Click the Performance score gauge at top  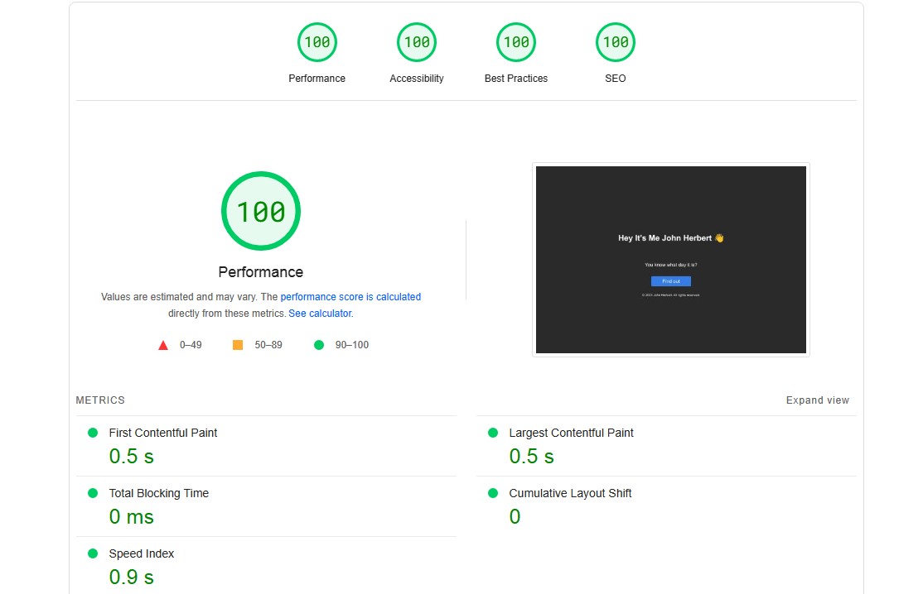[x=317, y=42]
